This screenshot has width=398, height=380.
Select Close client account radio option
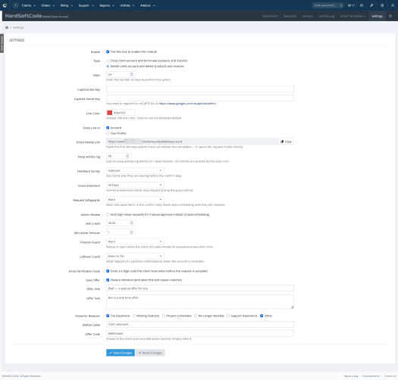coord(108,61)
